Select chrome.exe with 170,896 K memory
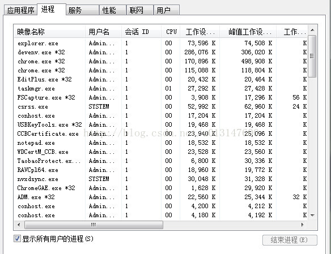 pos(161,61)
